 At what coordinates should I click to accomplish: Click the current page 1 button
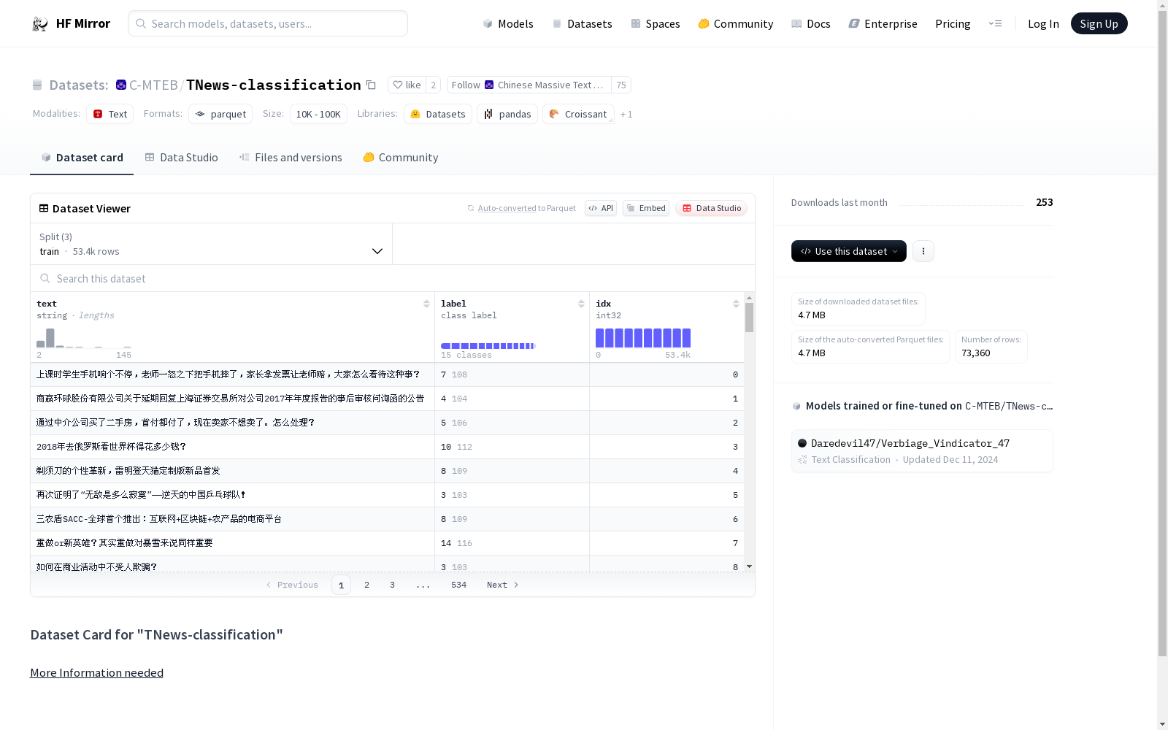[x=341, y=585]
